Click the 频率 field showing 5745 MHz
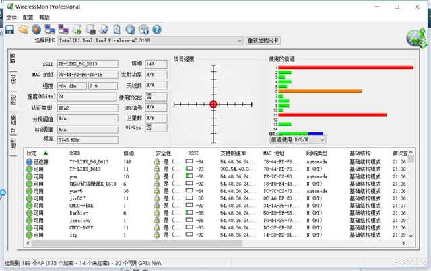 pyautogui.click(x=88, y=140)
